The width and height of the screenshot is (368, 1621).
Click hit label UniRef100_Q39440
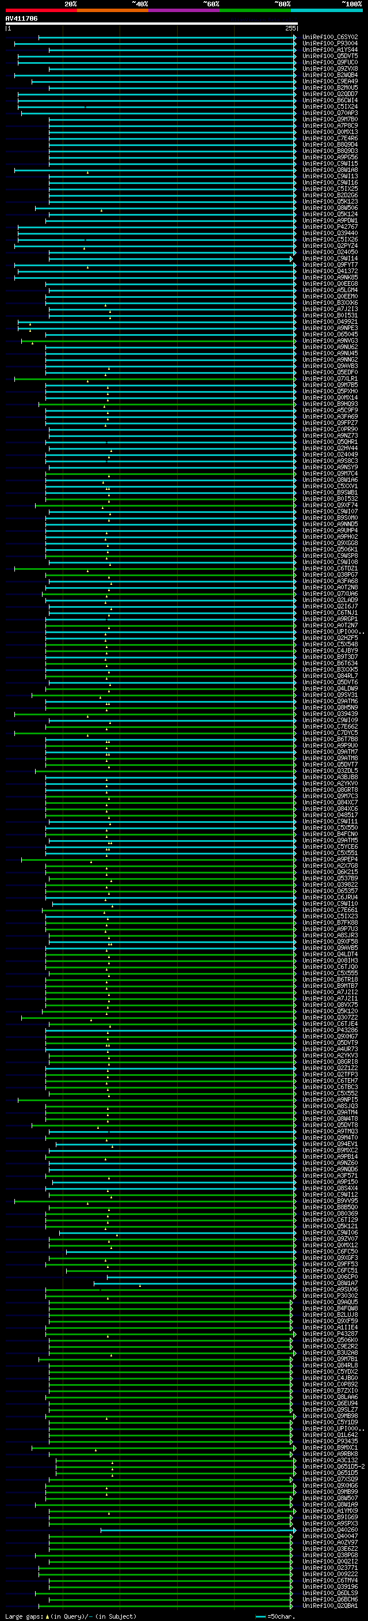point(329,233)
